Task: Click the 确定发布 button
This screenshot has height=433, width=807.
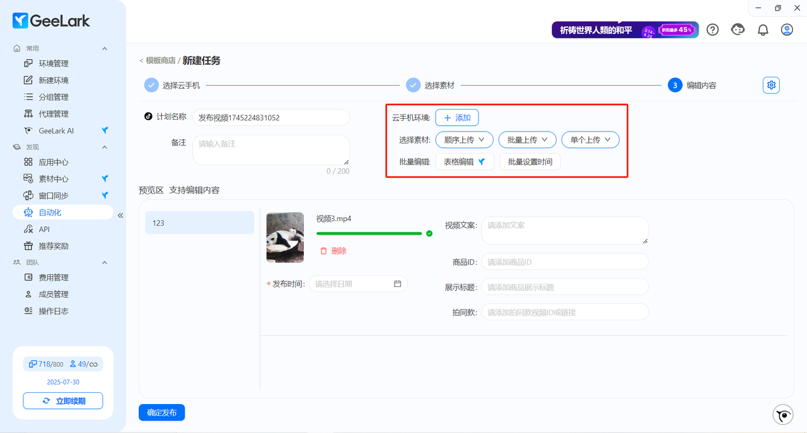Action: (x=161, y=412)
